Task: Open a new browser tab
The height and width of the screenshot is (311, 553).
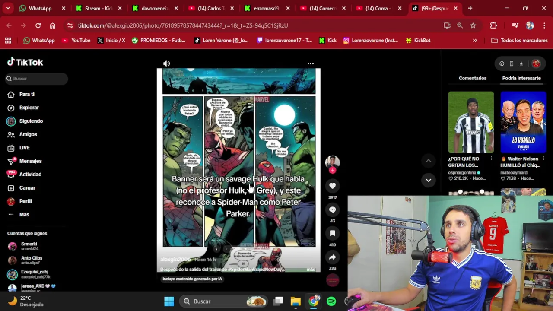Action: tap(470, 8)
